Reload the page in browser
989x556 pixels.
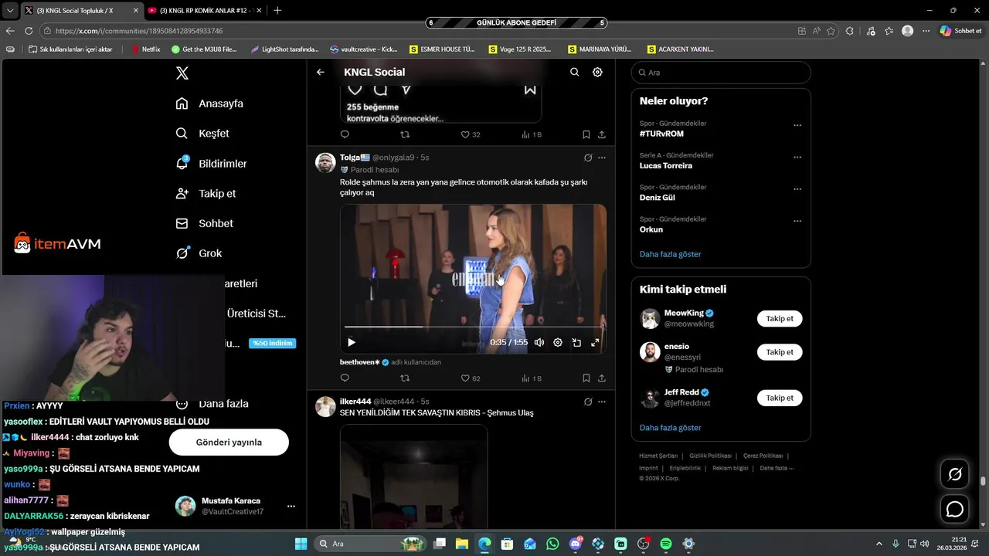(29, 31)
